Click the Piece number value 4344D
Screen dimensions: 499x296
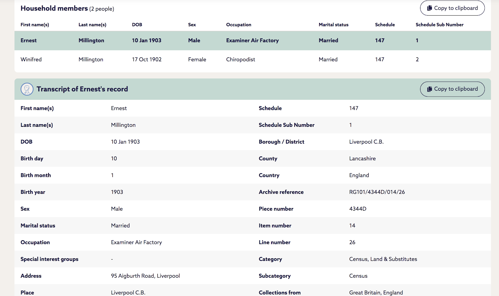[x=358, y=209]
